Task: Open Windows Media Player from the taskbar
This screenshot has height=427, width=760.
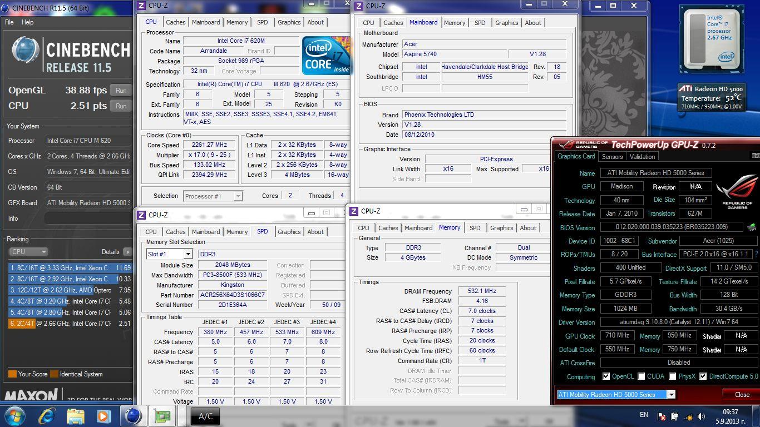Action: pyautogui.click(x=103, y=416)
